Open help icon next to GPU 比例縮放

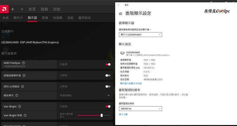(23, 87)
